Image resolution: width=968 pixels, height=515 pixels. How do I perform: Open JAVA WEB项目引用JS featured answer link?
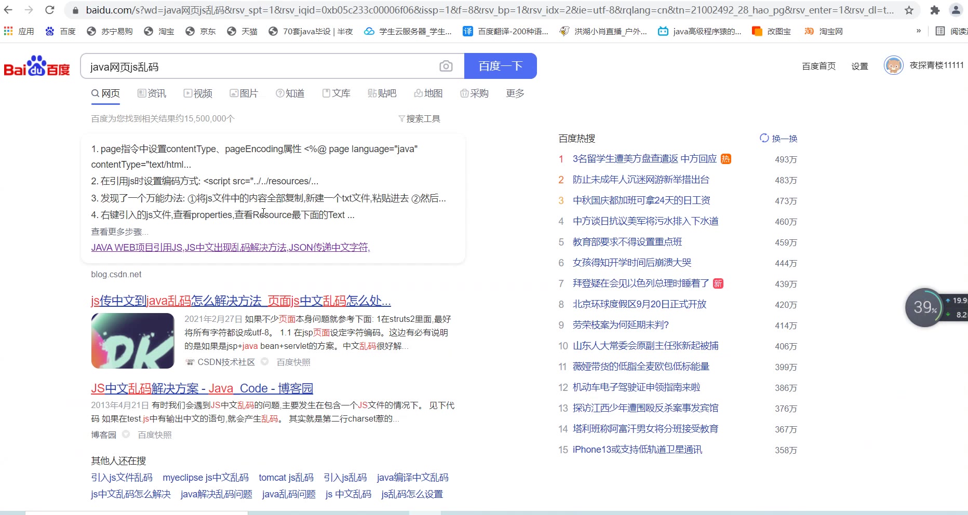(231, 248)
